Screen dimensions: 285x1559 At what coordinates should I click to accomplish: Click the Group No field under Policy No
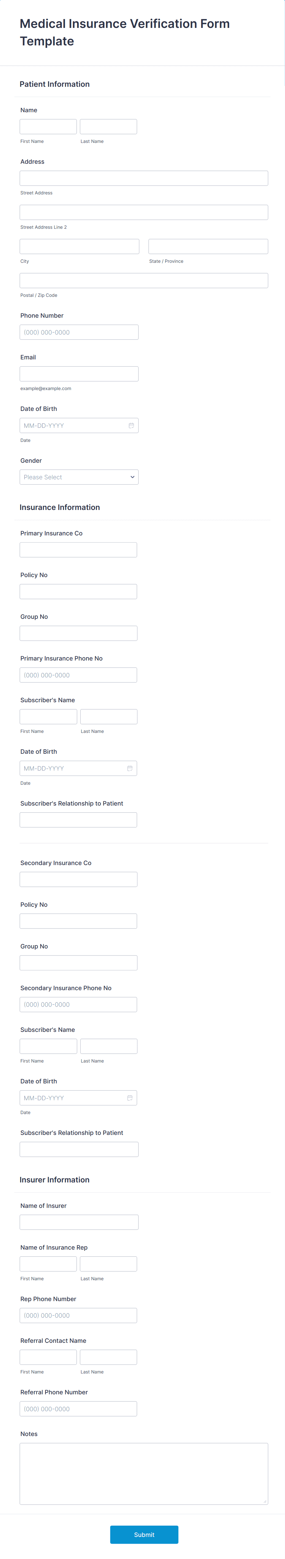78,633
